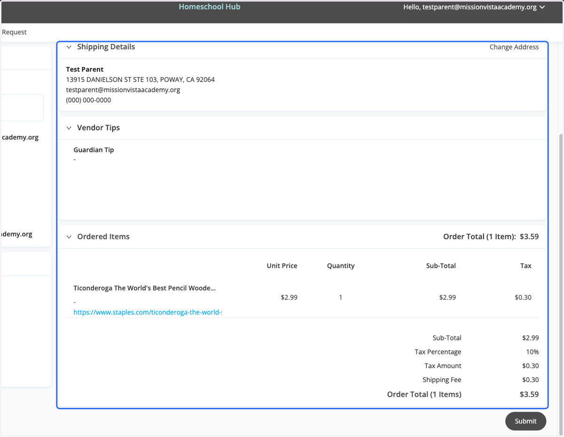Click the $0.30 item tax cell

(x=523, y=297)
